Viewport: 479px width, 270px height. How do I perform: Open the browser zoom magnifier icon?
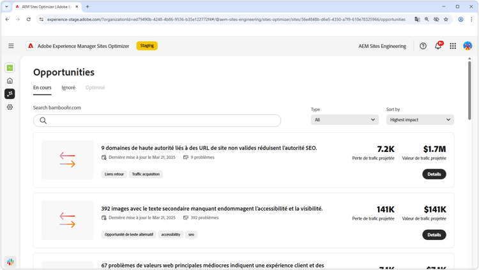point(427,19)
